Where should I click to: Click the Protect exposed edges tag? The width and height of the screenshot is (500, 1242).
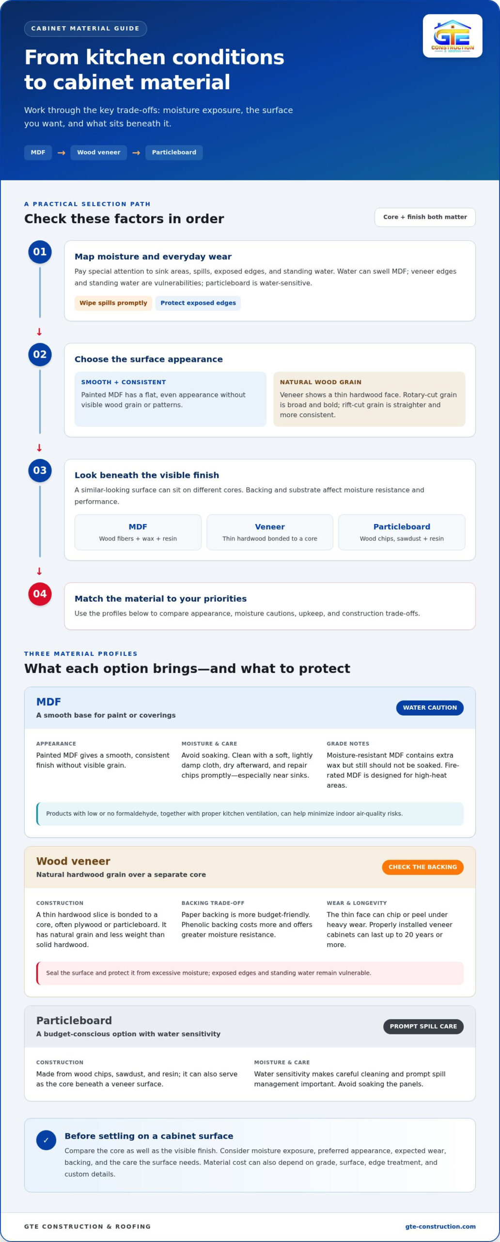click(x=198, y=303)
